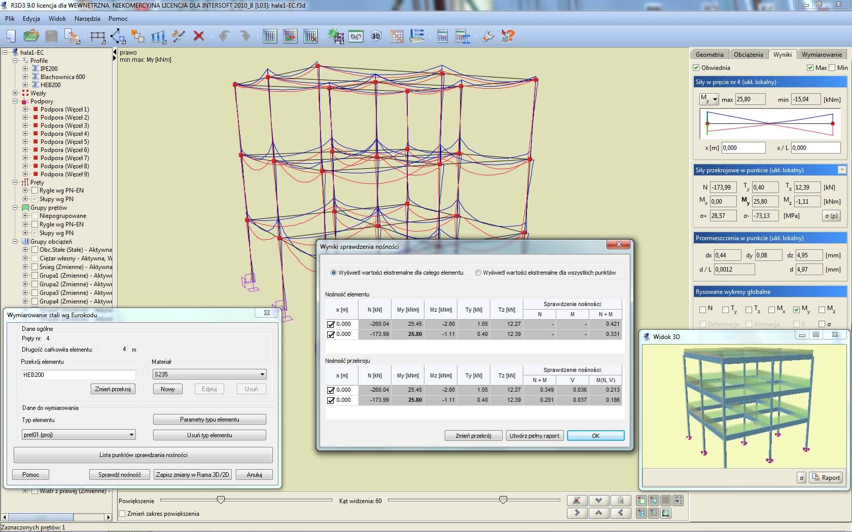The height and width of the screenshot is (532, 852).
Task: Open the wrench settings icon
Action: click(487, 36)
